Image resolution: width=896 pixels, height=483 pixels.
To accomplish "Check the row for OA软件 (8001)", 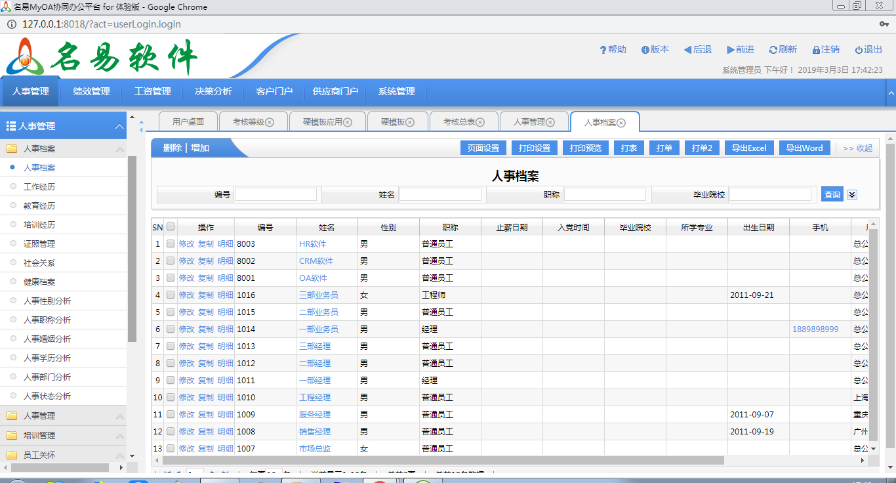I will tap(171, 278).
